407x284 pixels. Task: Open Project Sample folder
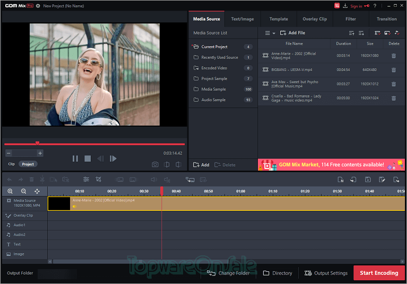pyautogui.click(x=223, y=78)
